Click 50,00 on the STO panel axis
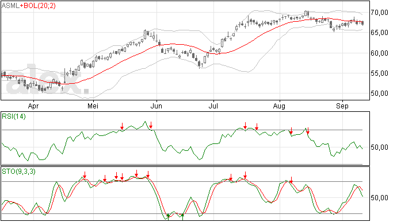This screenshot has width=397, height=222. click(379, 198)
